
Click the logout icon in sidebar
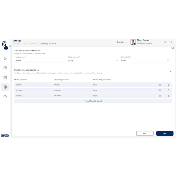click(5, 97)
